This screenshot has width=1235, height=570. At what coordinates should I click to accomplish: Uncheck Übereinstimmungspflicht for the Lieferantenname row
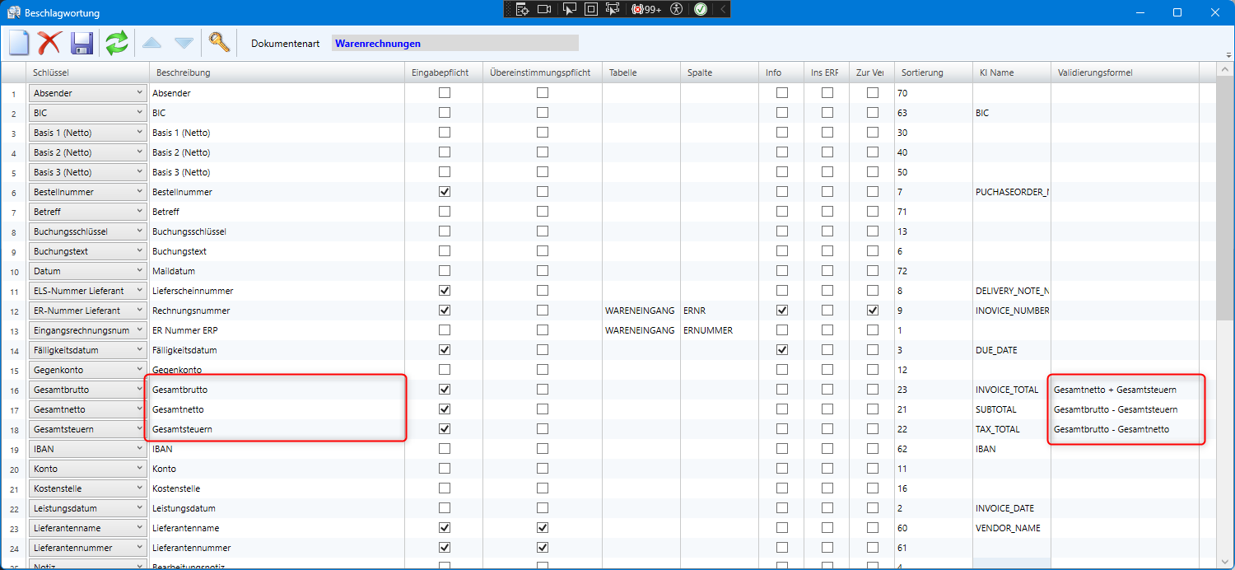(x=543, y=528)
